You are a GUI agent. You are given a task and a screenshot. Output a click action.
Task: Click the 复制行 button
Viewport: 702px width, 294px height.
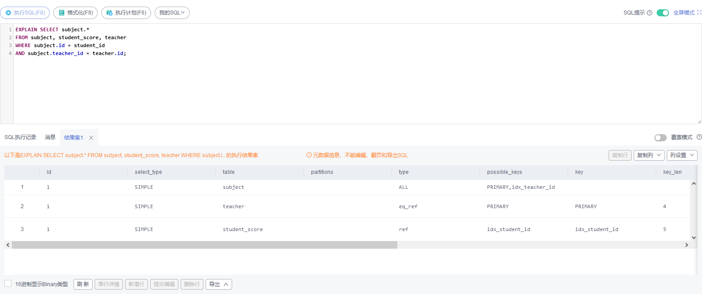(620, 155)
